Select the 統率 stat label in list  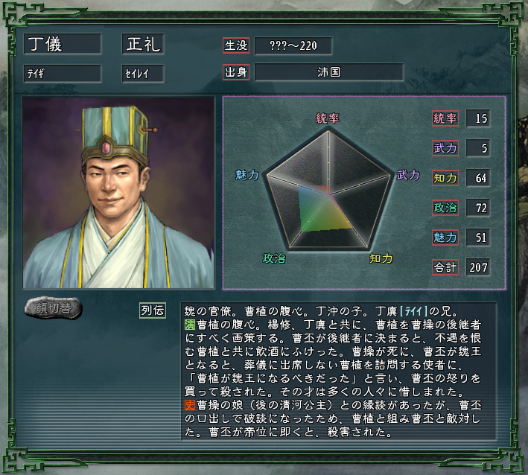click(445, 118)
